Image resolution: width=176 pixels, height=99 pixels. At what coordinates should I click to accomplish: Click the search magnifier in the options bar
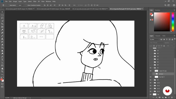point(165,5)
